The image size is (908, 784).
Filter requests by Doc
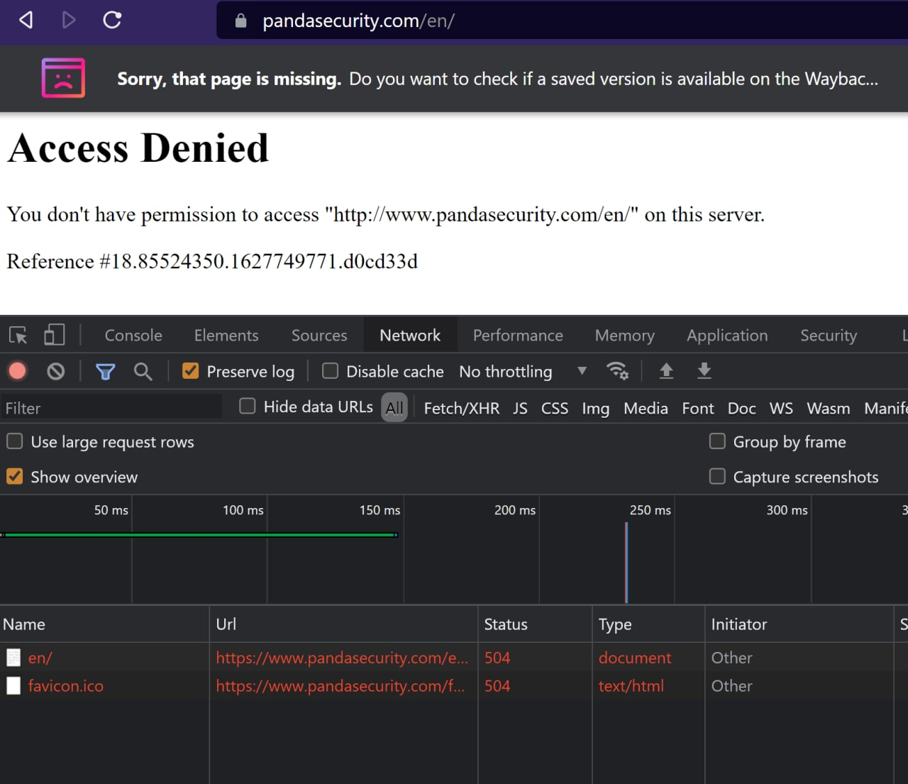742,408
